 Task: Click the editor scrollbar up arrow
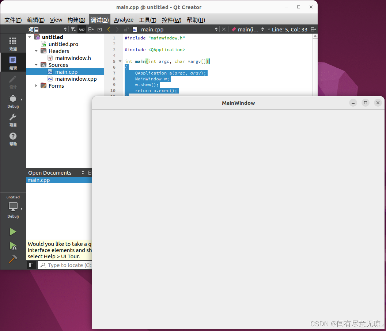(315, 36)
